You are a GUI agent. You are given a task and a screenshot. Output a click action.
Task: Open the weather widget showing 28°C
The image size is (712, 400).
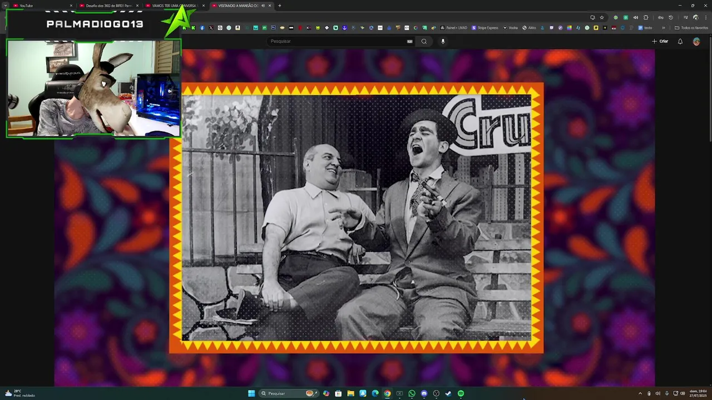(x=19, y=393)
